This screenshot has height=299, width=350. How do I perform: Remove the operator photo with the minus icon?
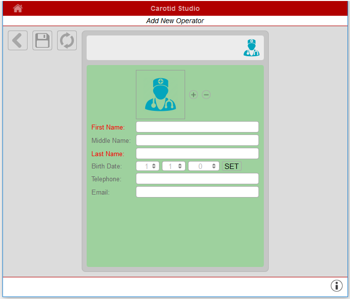pyautogui.click(x=206, y=95)
